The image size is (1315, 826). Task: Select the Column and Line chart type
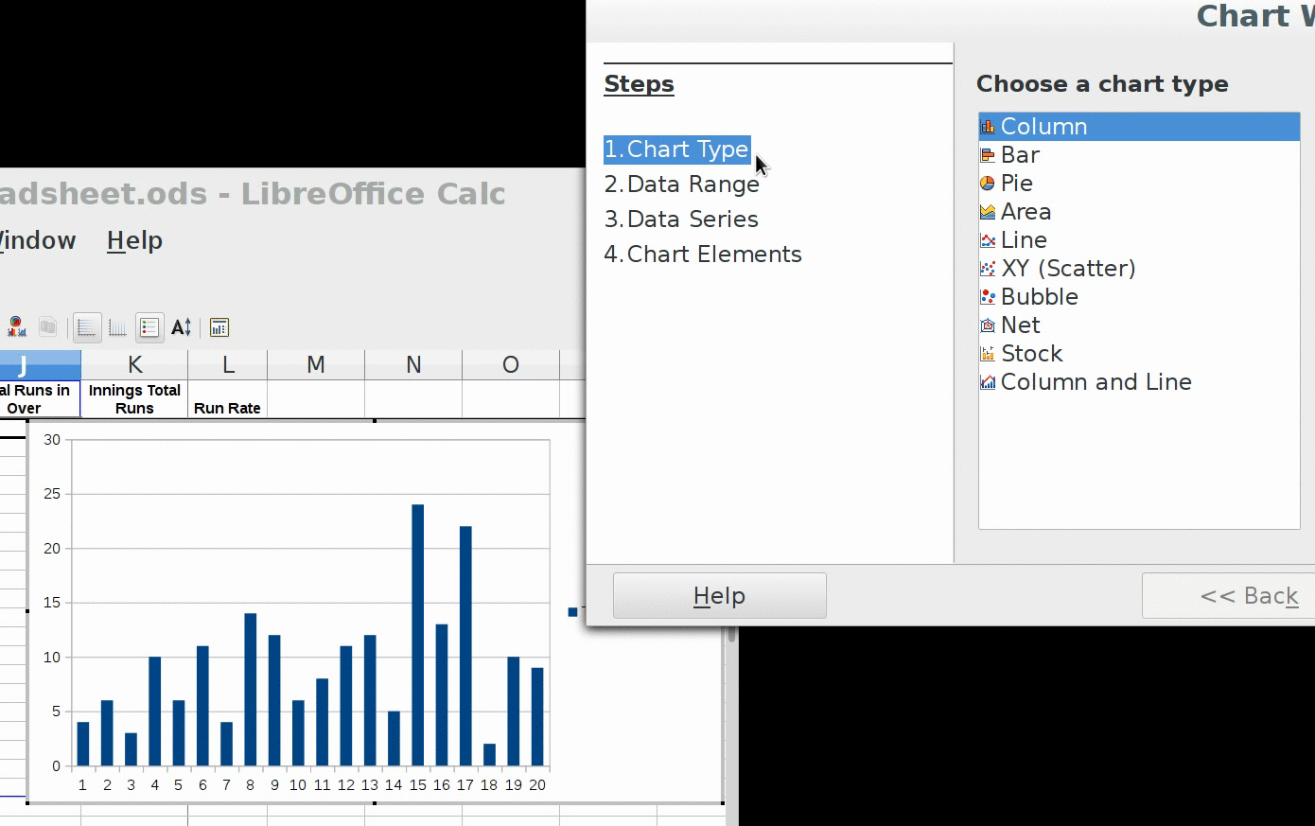[x=1096, y=382]
